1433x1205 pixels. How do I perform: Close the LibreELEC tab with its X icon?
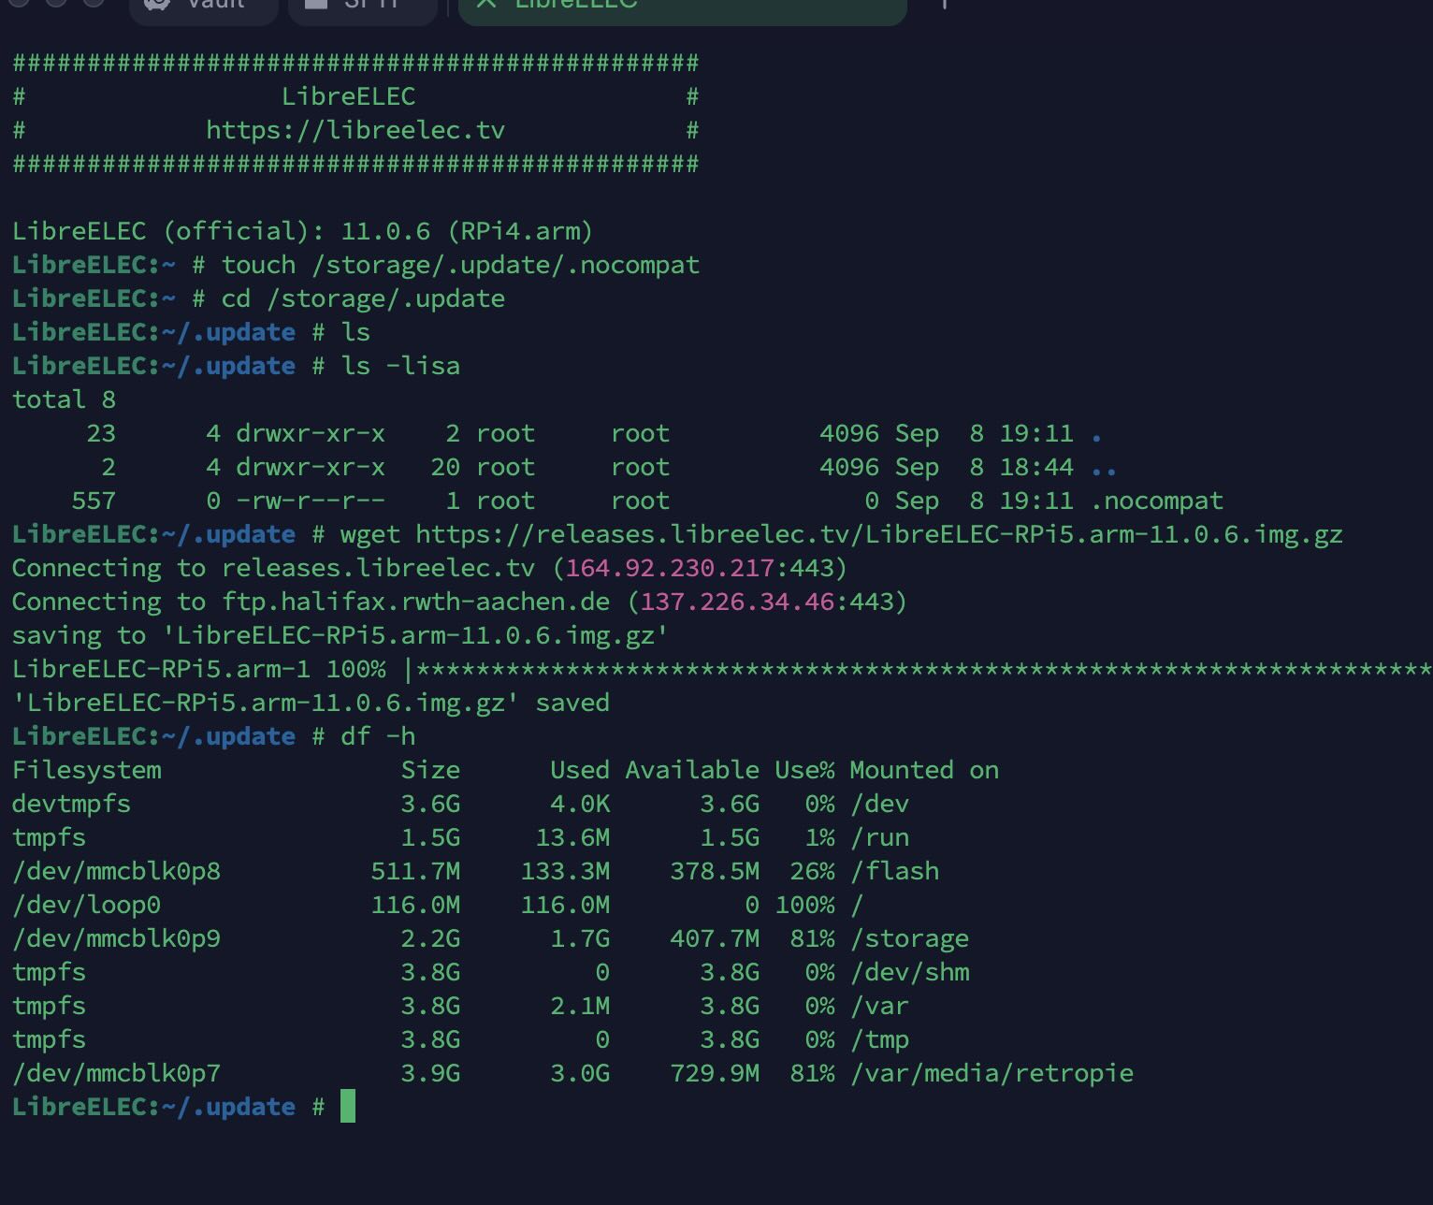pos(485,5)
